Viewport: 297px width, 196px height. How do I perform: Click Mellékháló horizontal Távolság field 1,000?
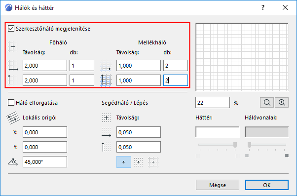click(139, 66)
